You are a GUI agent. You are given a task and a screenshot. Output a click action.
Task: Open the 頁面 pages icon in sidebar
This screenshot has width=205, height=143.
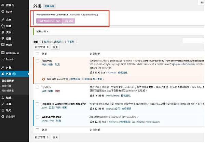3,32
